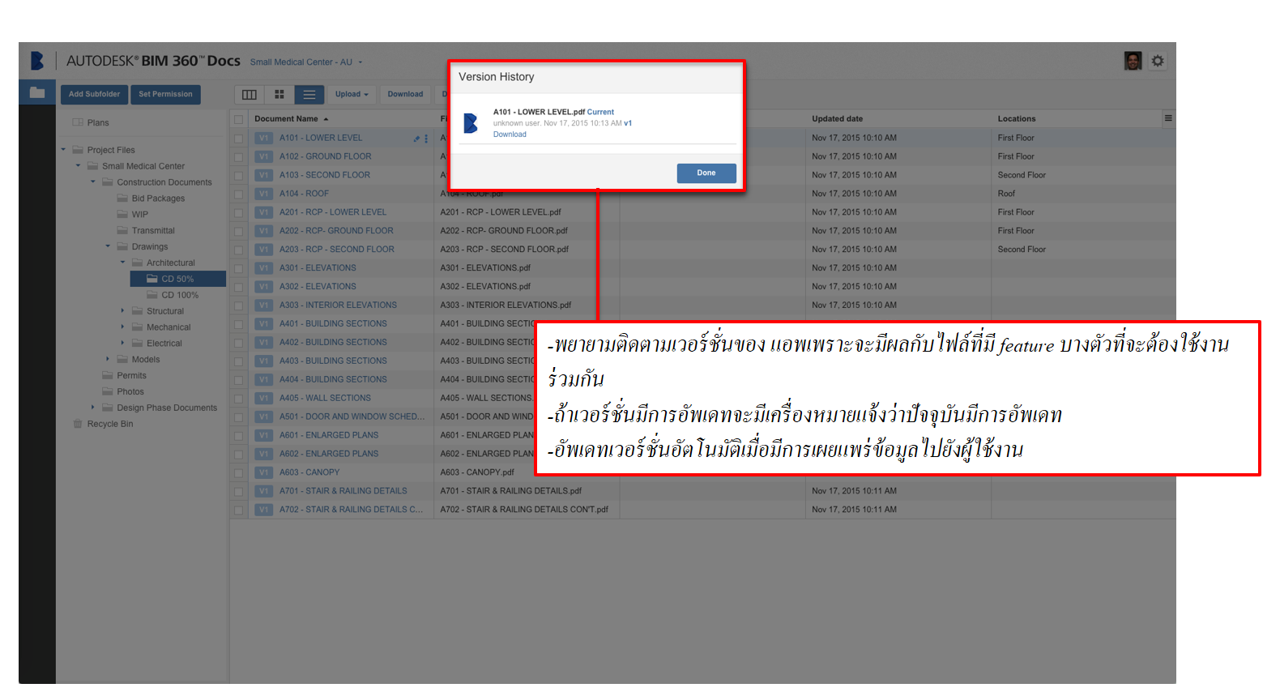Collapse the Project Files tree node
The width and height of the screenshot is (1280, 692).
(x=63, y=150)
